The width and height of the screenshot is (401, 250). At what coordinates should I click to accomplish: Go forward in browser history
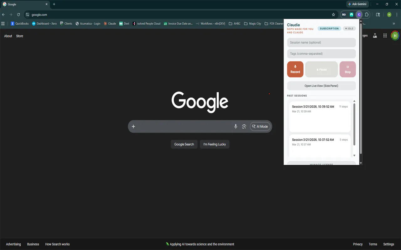click(11, 15)
